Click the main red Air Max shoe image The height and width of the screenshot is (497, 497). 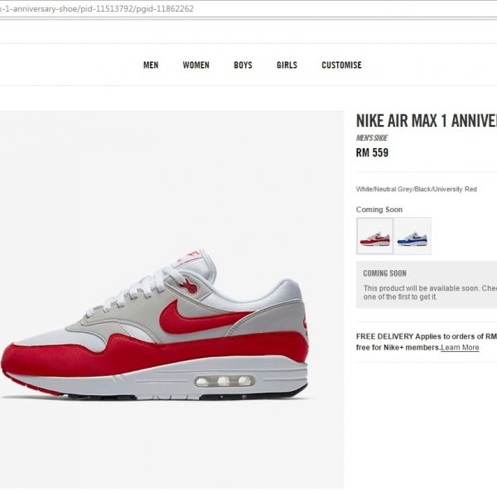[x=154, y=323]
